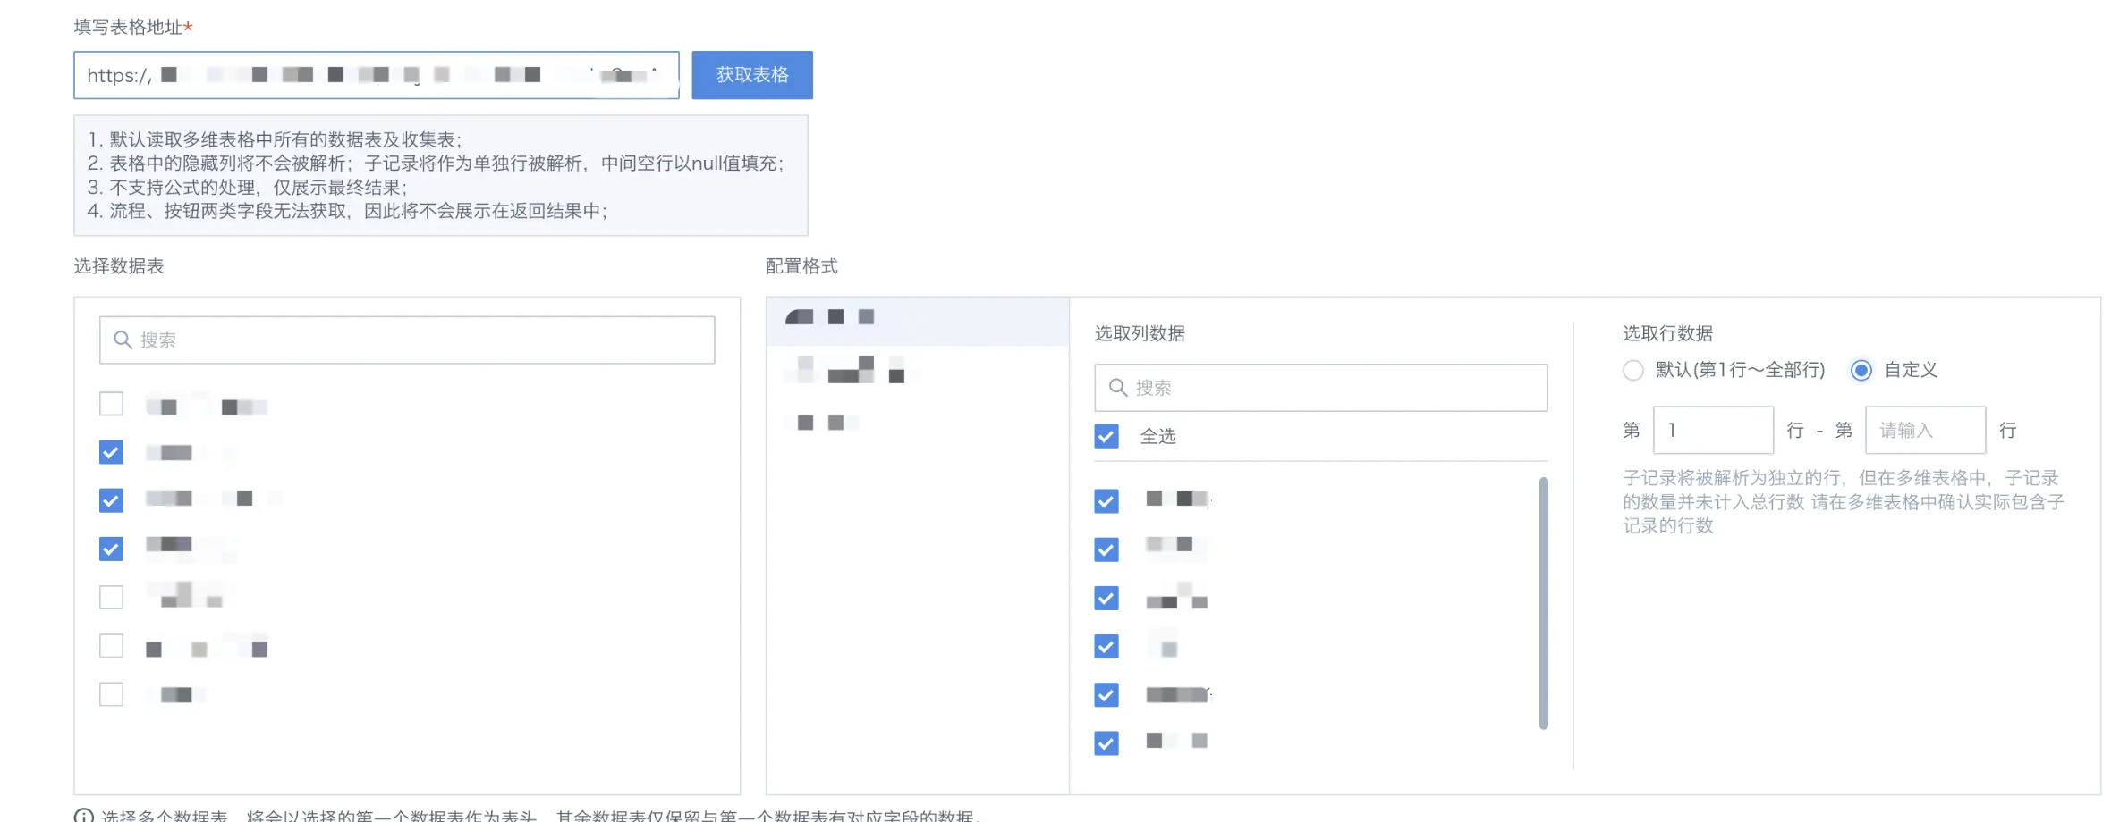Click the 配置格式 heading
The height and width of the screenshot is (822, 2111).
pos(801,266)
